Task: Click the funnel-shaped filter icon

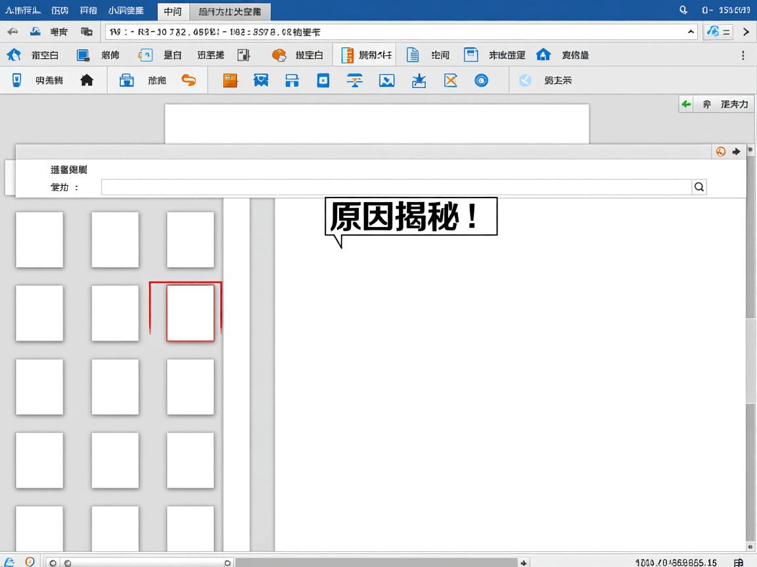Action: point(355,80)
